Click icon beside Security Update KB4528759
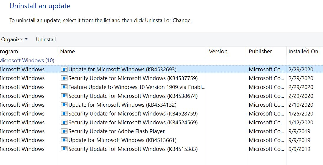Image resolution: width=323 pixels, height=165 pixels. [64, 113]
